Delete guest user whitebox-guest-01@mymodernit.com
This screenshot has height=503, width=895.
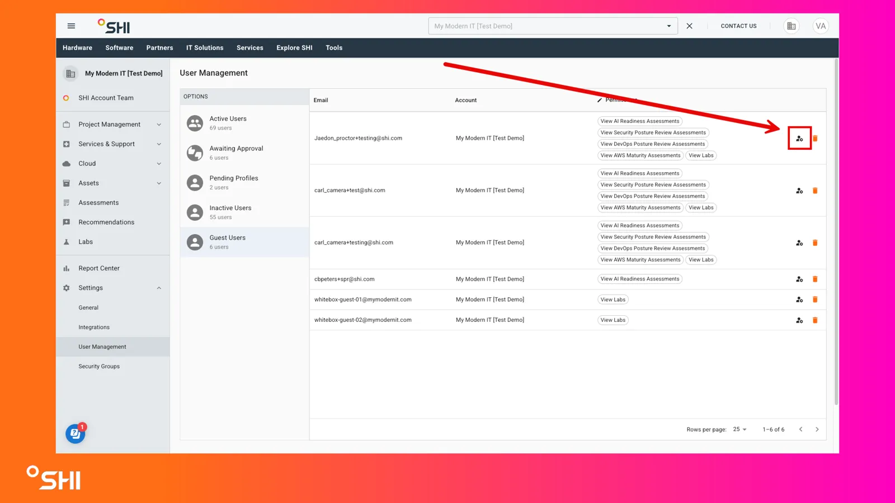tap(815, 300)
